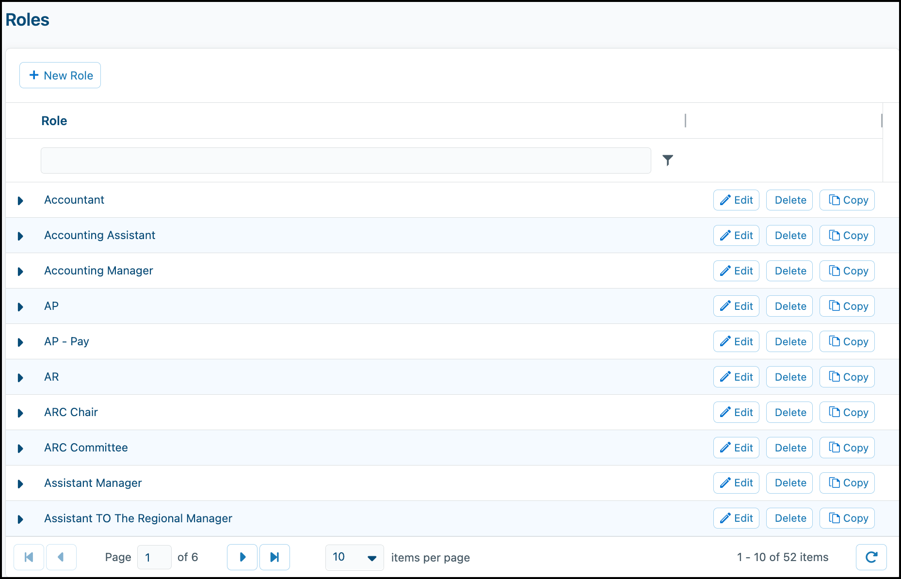The width and height of the screenshot is (901, 579).
Task: Go to the previous page
Action: point(61,557)
